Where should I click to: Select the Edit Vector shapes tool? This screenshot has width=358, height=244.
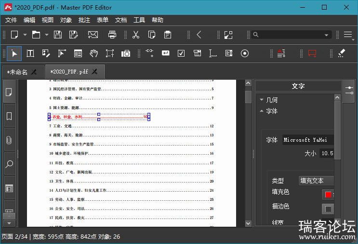62,53
